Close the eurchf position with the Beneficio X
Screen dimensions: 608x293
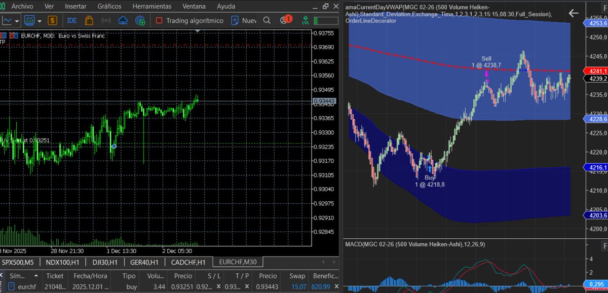point(336,286)
